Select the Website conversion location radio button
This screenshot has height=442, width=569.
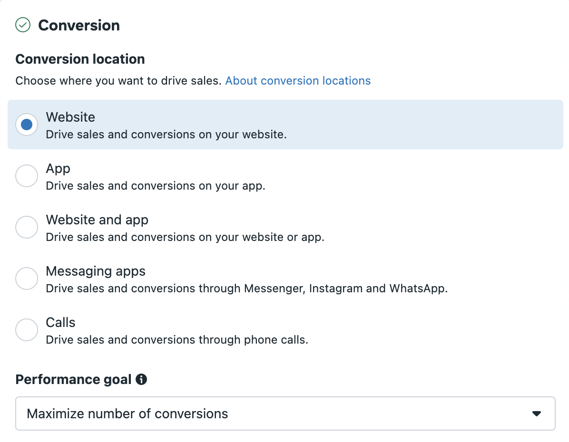point(27,125)
